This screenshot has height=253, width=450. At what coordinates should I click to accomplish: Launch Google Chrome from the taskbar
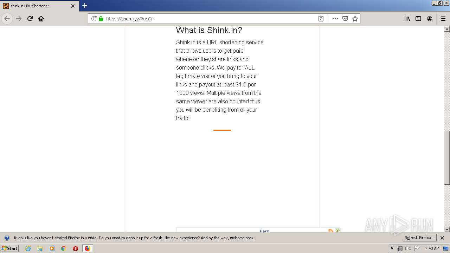(64, 248)
